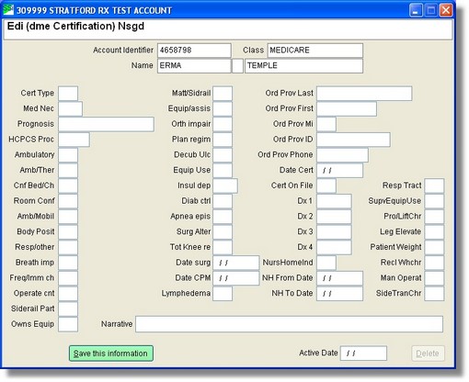Click the Dx 2 diagnosis field

(334, 217)
